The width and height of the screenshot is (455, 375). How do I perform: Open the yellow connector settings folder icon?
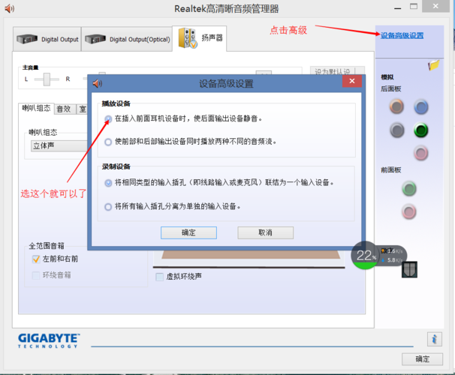(x=433, y=65)
